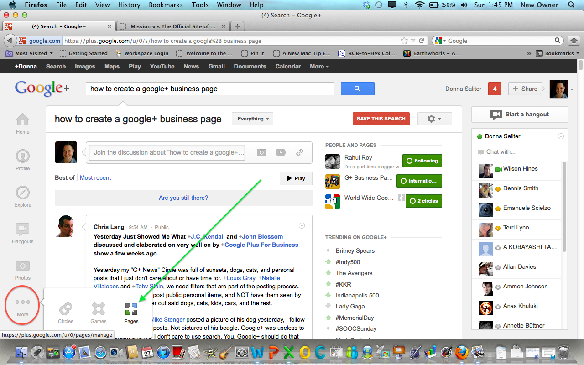Open the More dropdown in black bar
584x365 pixels.
tap(319, 66)
